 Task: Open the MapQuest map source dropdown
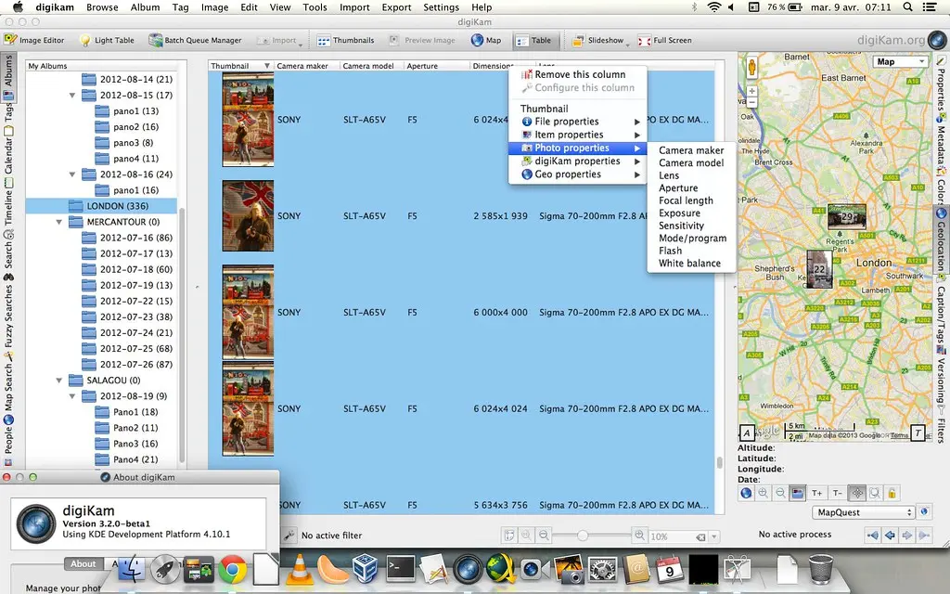click(x=863, y=512)
